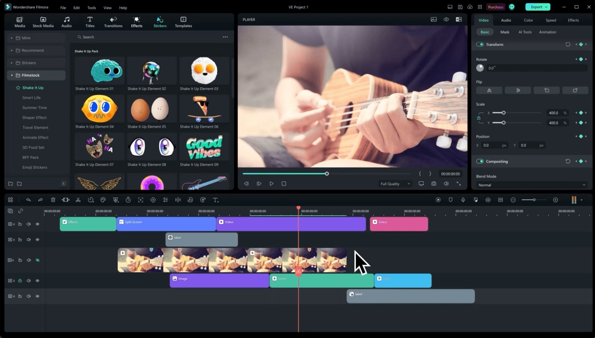The image size is (595, 338).
Task: Click the Undo icon in the timeline toolbar
Action: [x=28, y=200]
